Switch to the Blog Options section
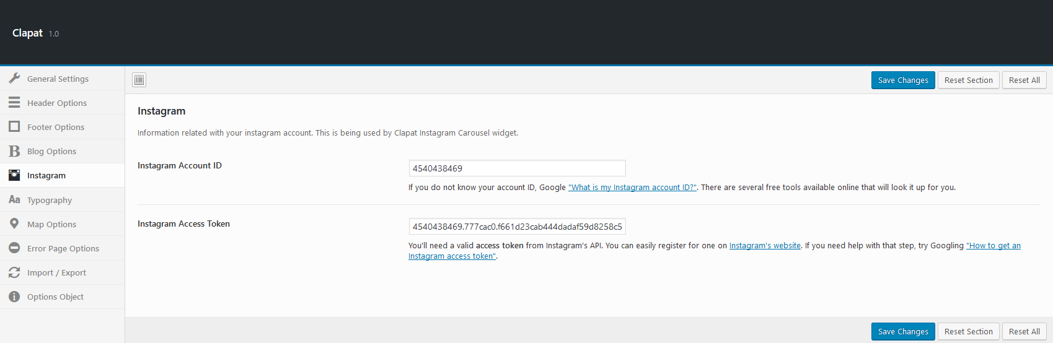 pos(62,151)
